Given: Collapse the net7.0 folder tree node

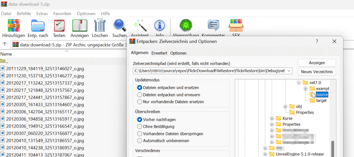Looking at the screenshot, I should tap(299, 83).
